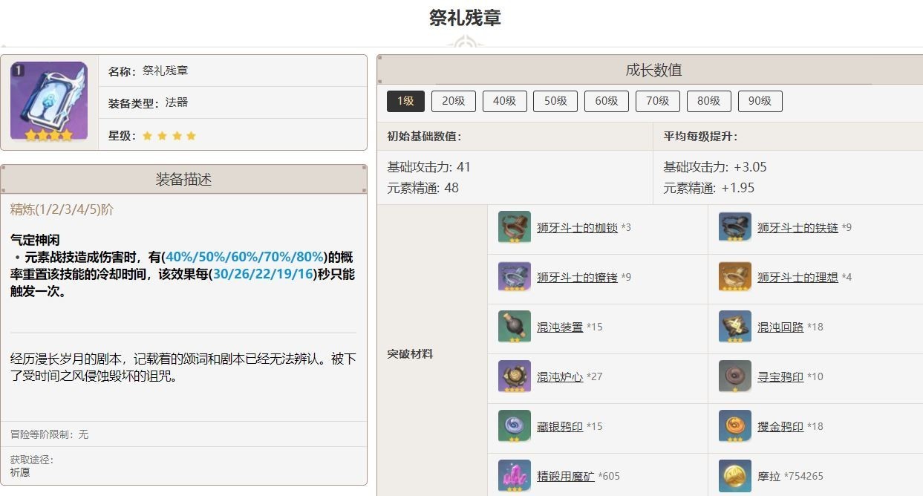This screenshot has width=923, height=496.
Task: Open the 狮牙斗士的枷锁 link
Action: point(577,227)
